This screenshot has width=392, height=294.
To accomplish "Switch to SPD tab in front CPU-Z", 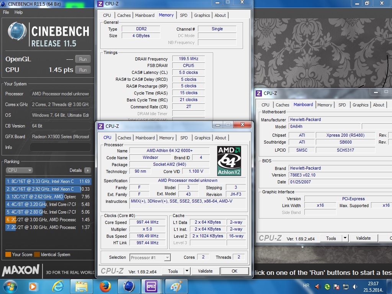I will coord(184,138).
